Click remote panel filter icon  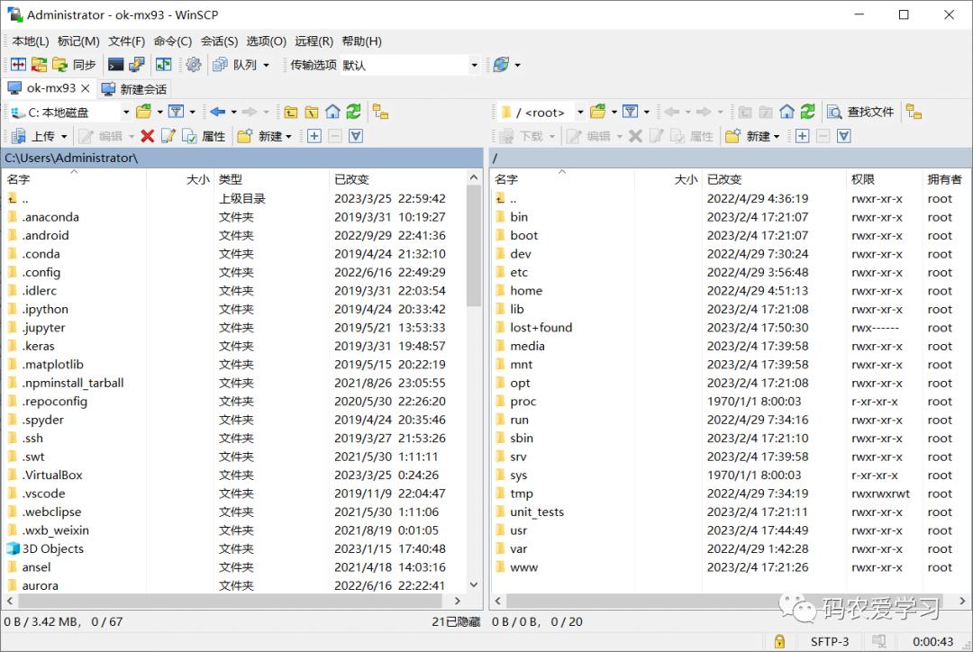631,112
